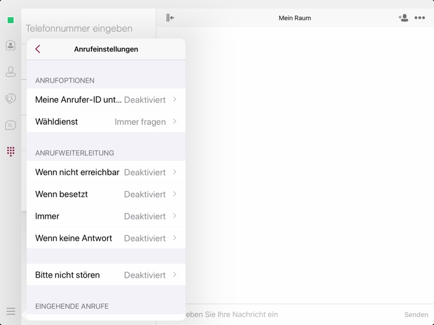Image resolution: width=434 pixels, height=325 pixels.
Task: Open the hamburger menu icon
Action: coord(11,311)
